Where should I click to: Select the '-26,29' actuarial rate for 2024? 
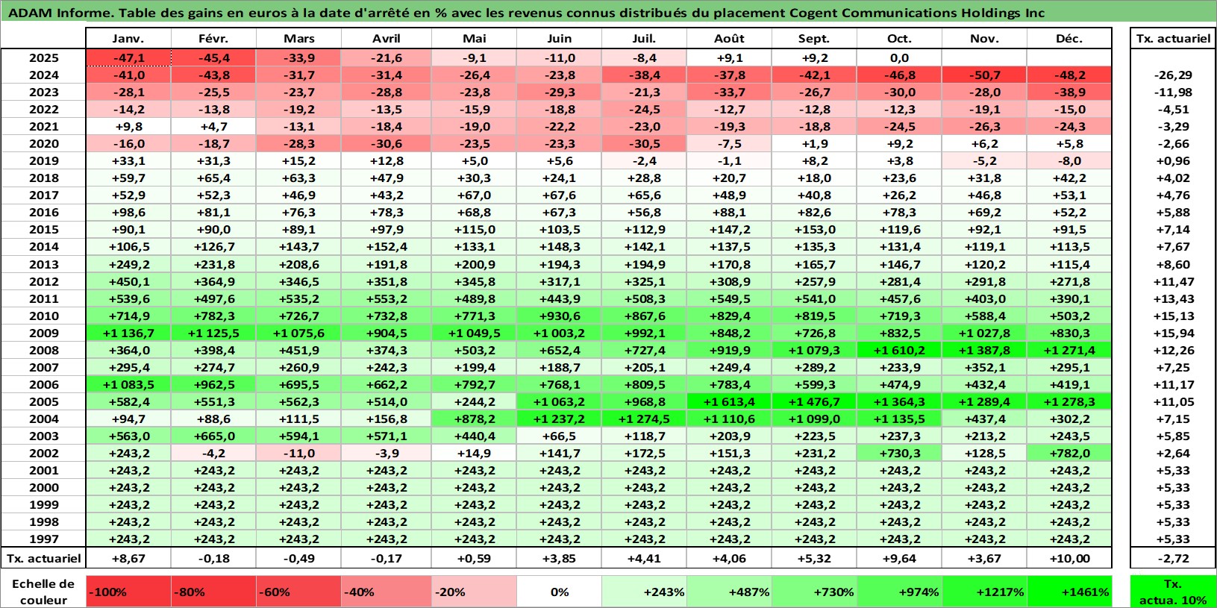[x=1173, y=75]
